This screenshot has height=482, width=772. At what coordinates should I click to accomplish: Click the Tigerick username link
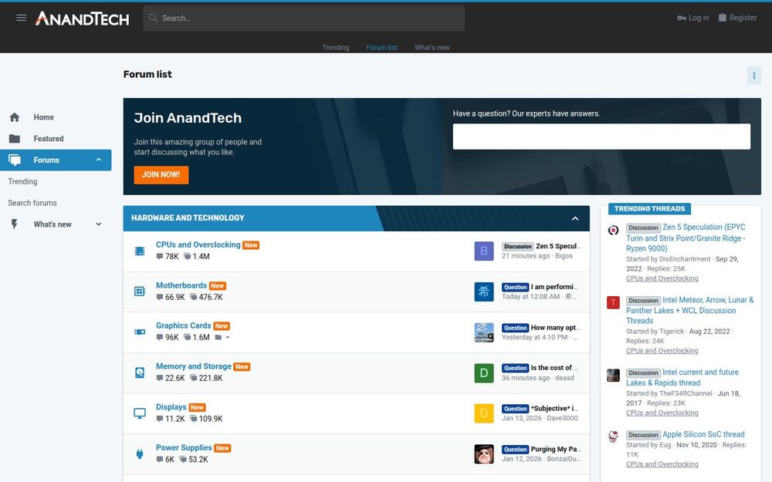(x=672, y=332)
